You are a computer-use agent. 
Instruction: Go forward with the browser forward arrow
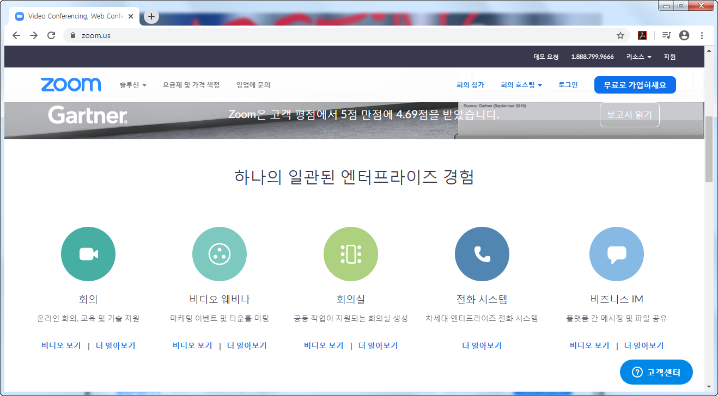point(34,35)
